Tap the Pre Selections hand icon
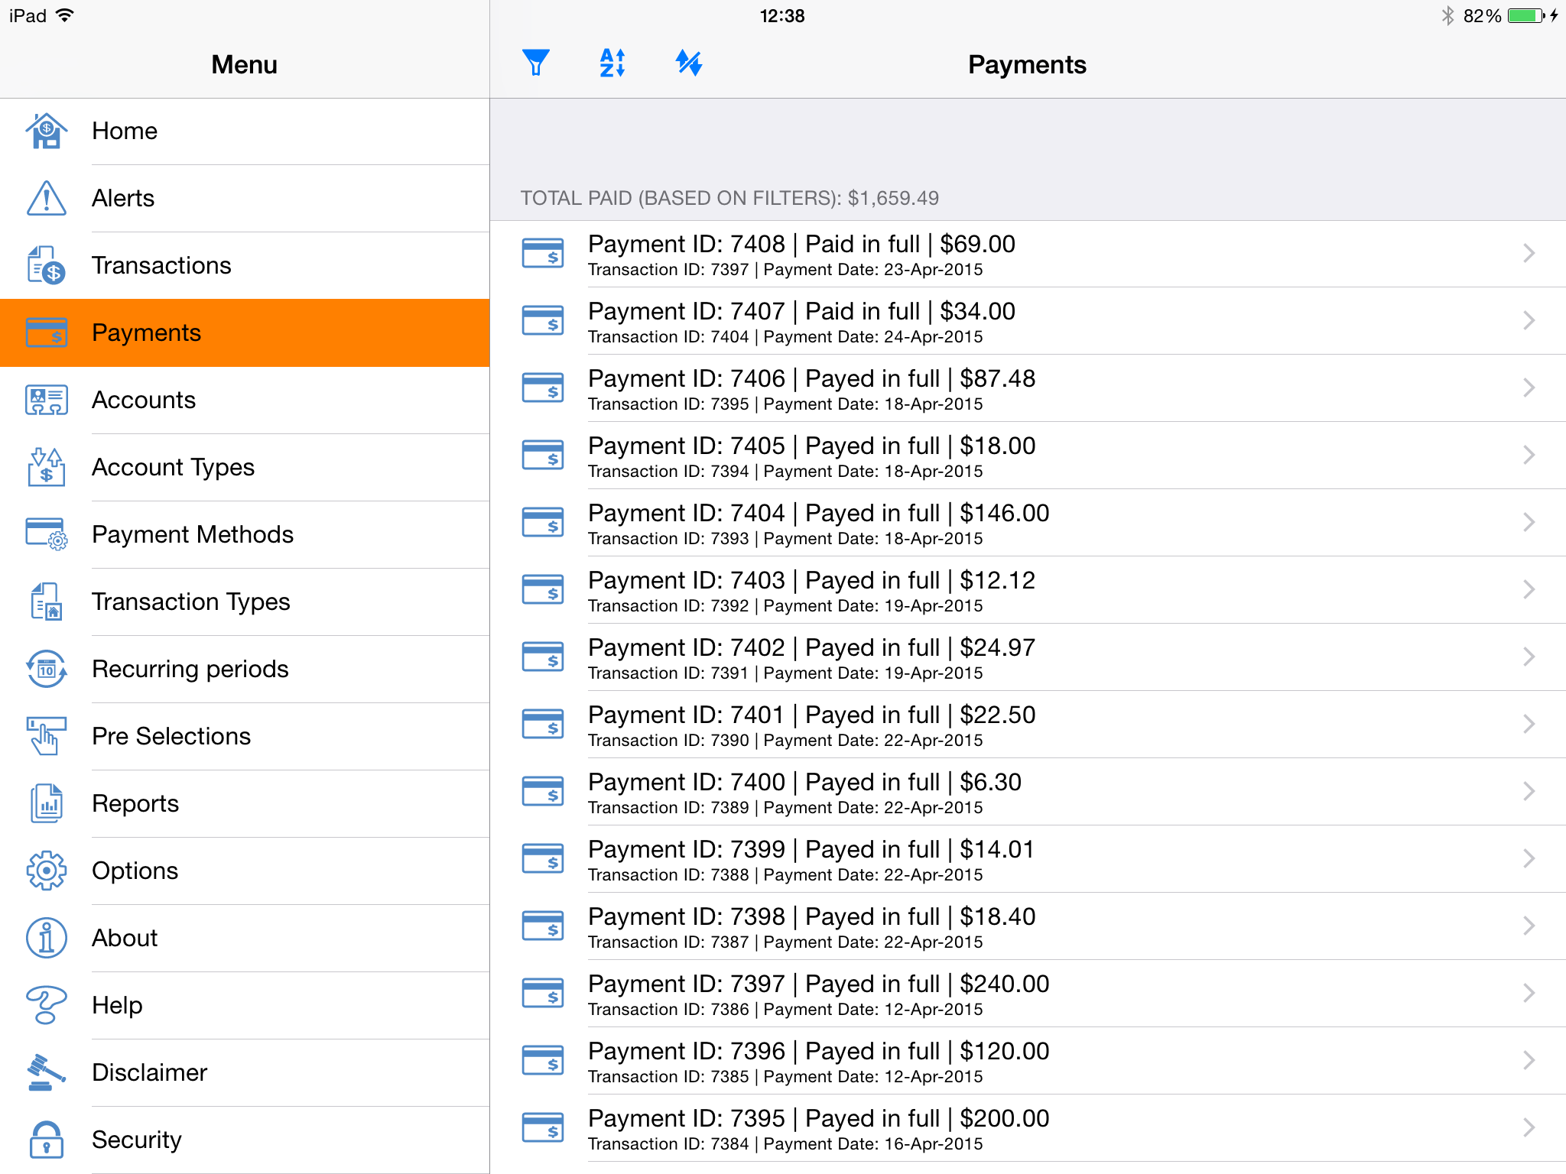The height and width of the screenshot is (1174, 1566). click(x=47, y=736)
